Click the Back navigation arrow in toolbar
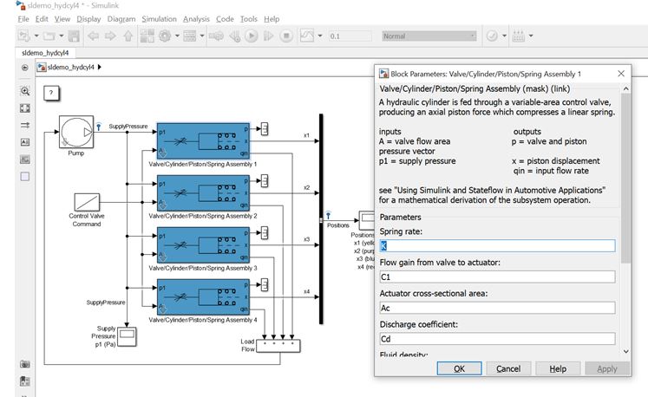 click(x=93, y=36)
